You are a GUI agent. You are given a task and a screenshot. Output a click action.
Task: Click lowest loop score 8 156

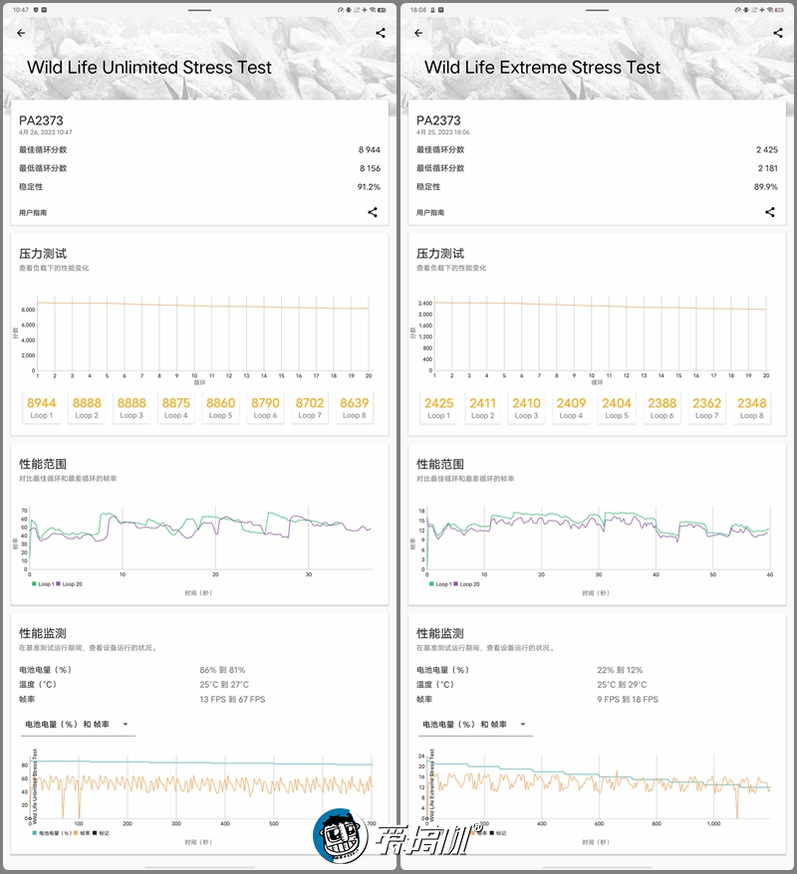tap(370, 168)
